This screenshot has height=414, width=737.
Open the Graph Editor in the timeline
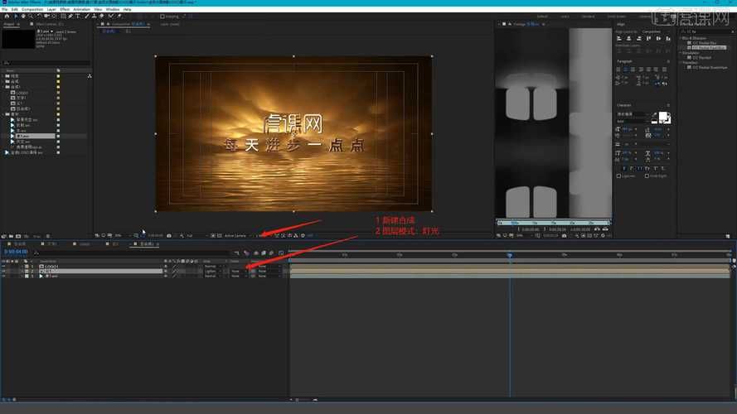281,253
